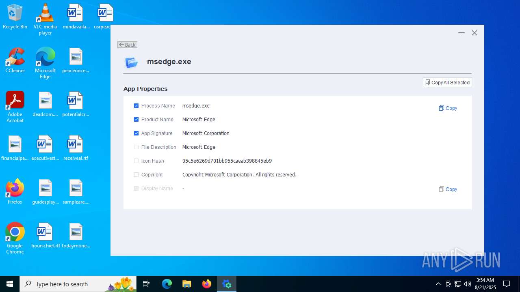Uncheck the Product Name checkbox
520x292 pixels.
pyautogui.click(x=136, y=120)
